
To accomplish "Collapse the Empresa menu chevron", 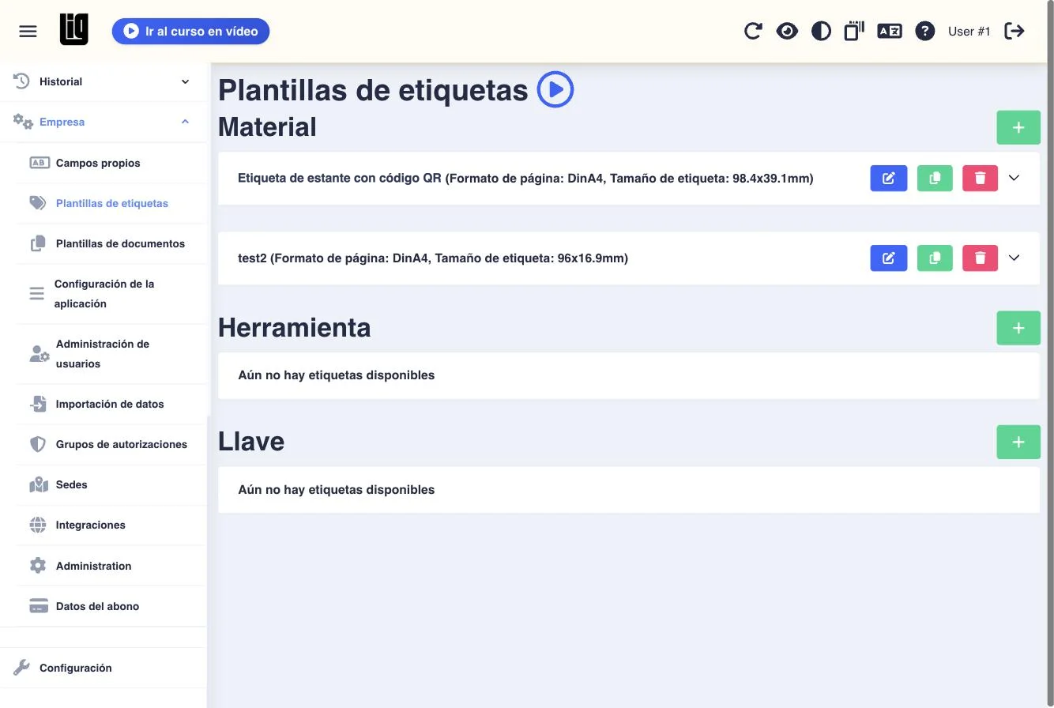I will tap(186, 122).
